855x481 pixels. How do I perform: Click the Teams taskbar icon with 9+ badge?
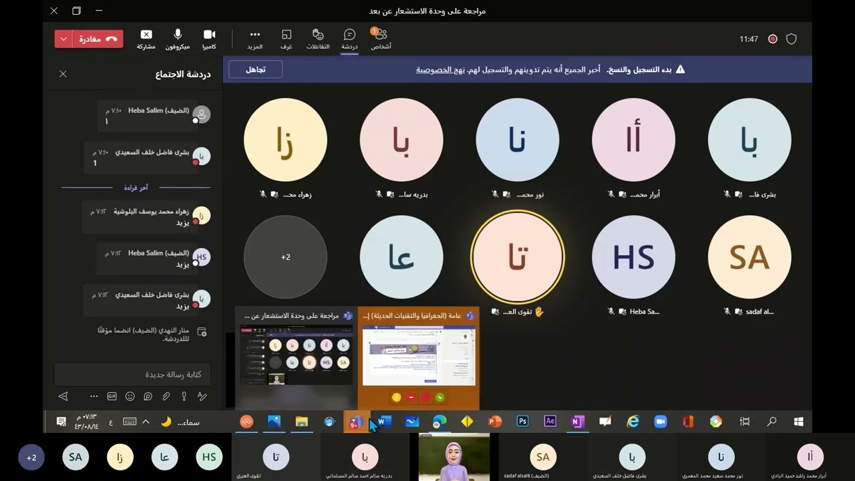(x=355, y=422)
